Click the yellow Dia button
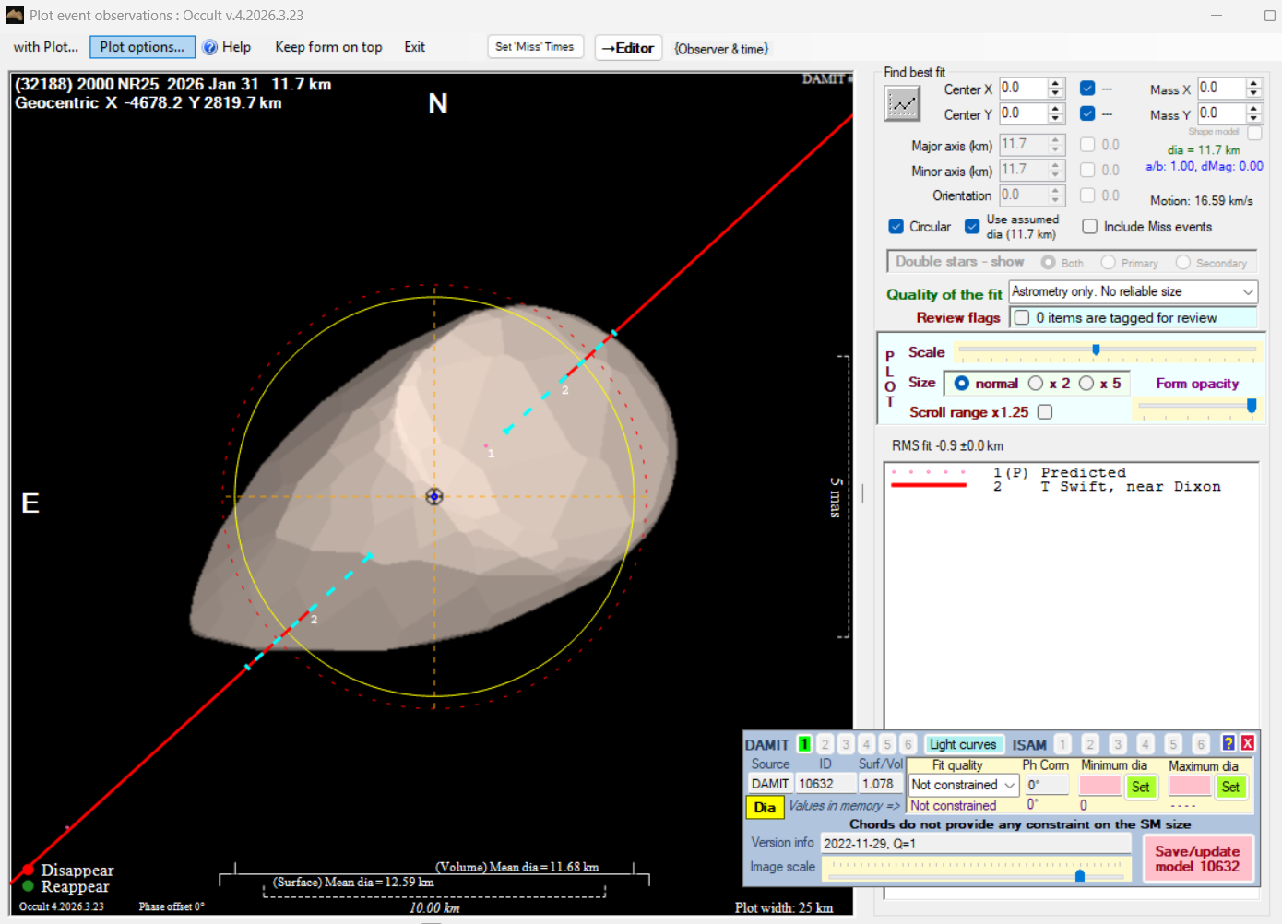Screen dimensions: 1282x924 click(x=764, y=807)
